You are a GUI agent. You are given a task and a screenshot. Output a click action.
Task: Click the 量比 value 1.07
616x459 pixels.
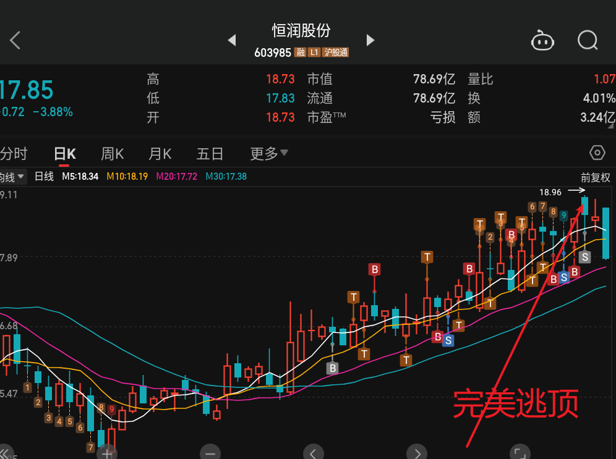604,79
